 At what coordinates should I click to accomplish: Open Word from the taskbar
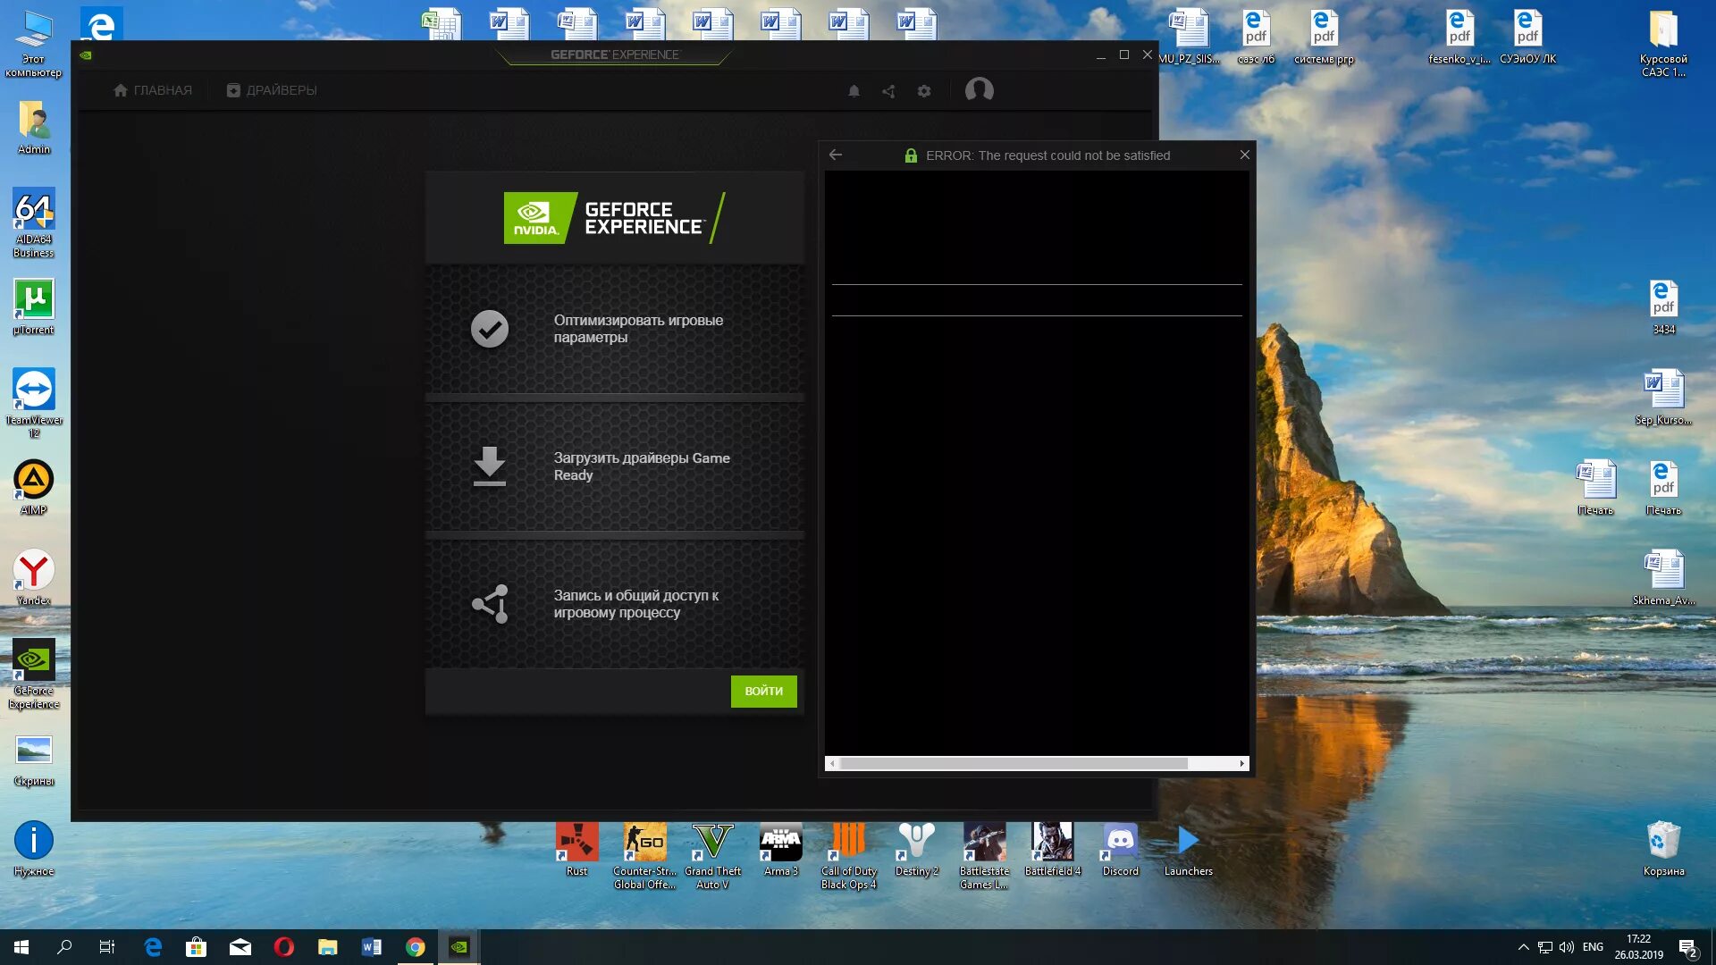371,947
